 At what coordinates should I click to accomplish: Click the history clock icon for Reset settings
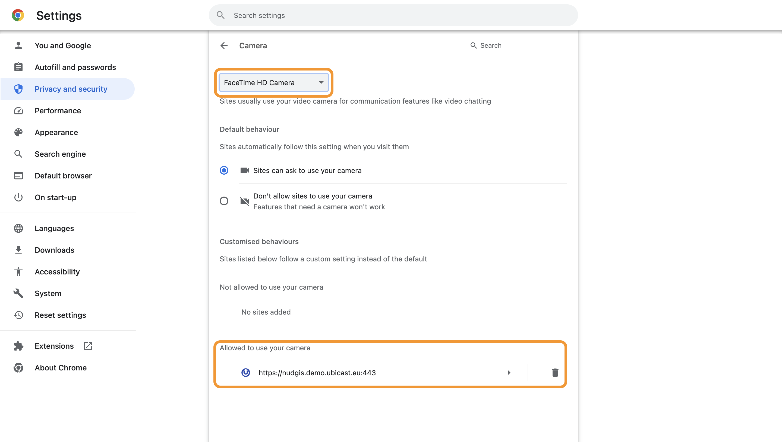[x=18, y=315]
